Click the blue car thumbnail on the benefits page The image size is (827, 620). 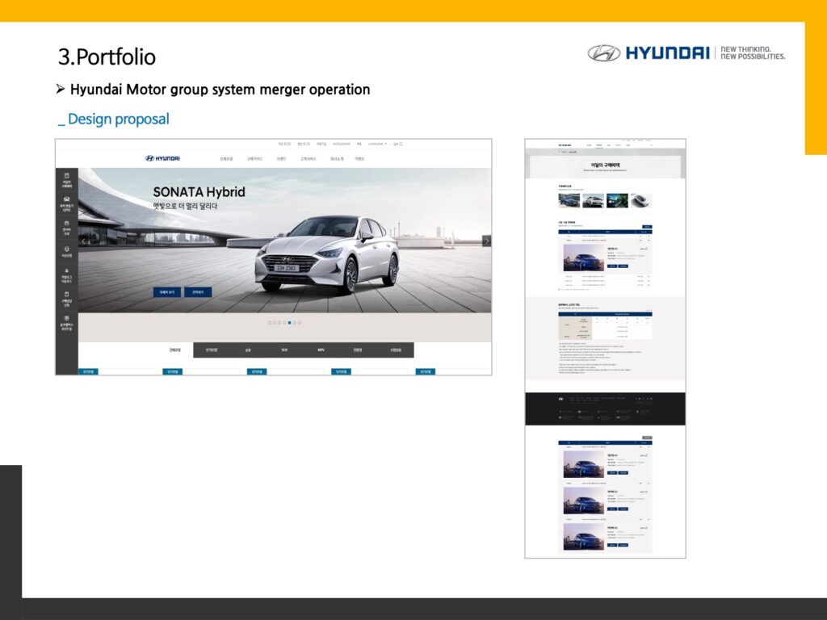[569, 200]
